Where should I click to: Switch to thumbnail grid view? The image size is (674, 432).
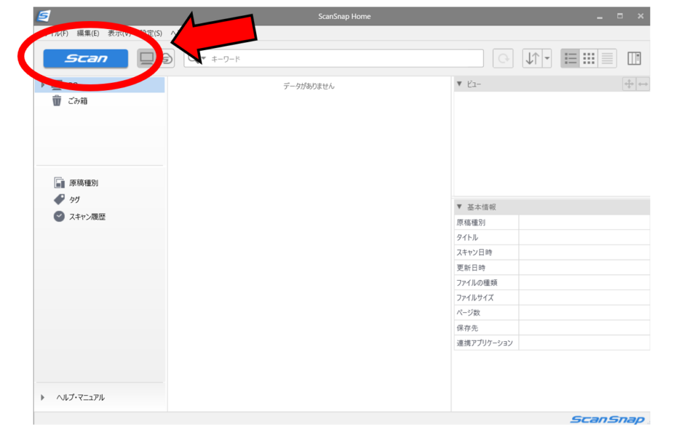click(588, 59)
